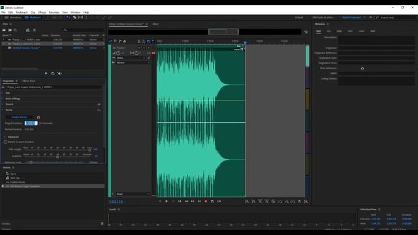Switch to Multitrack editor view
Screen dimensions: 418x235
33,18
